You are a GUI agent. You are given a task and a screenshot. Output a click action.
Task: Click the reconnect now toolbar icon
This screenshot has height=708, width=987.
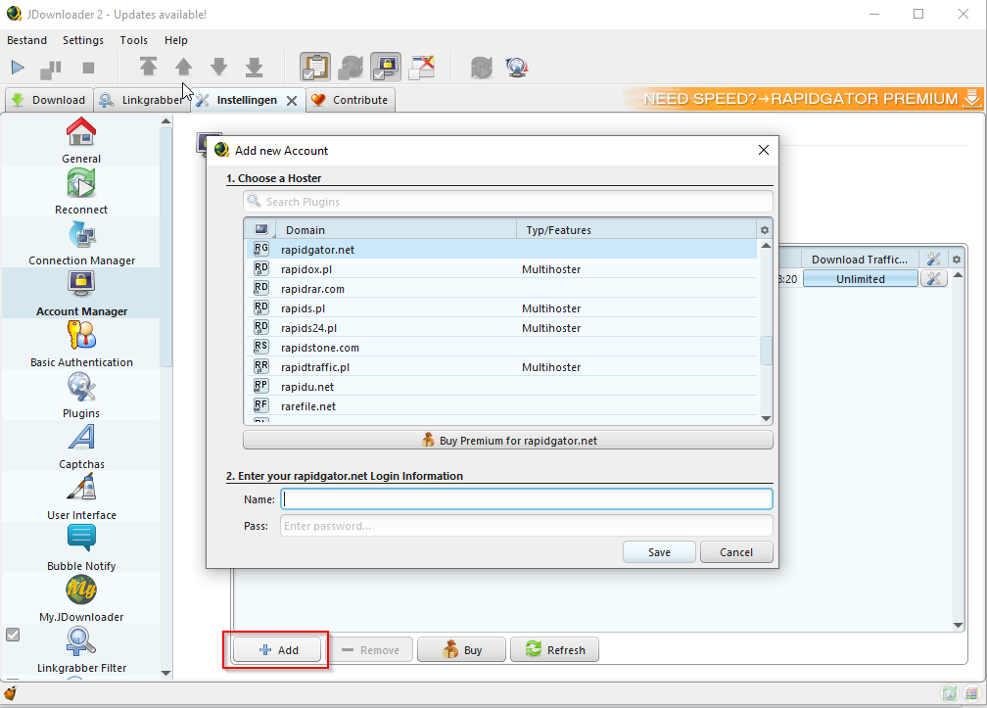(x=481, y=67)
